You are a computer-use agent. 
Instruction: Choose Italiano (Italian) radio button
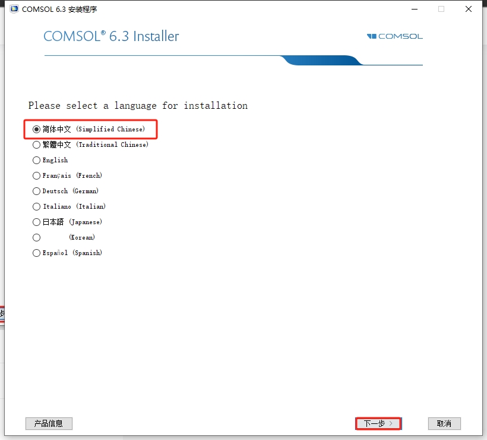(36, 206)
